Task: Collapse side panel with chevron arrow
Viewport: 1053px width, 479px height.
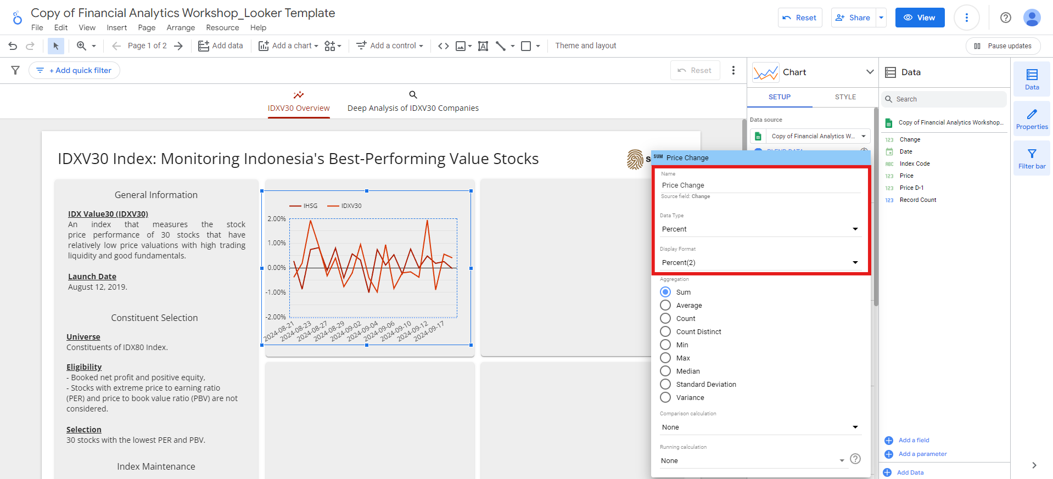Action: coord(1034,465)
